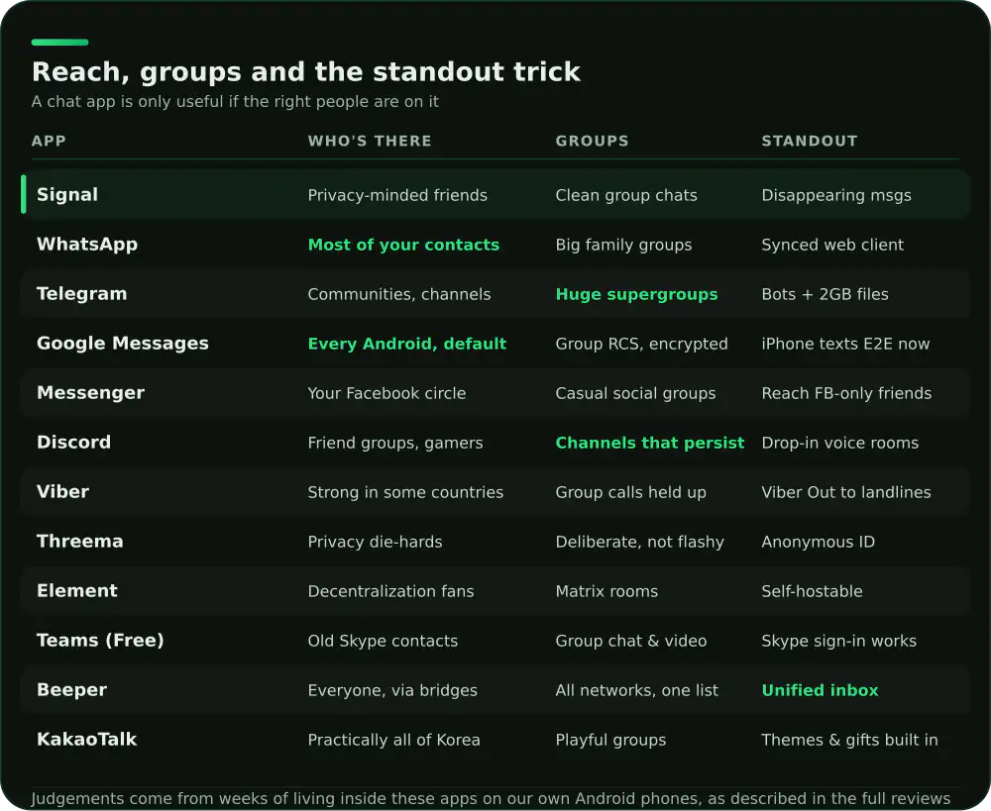Select 'Group RCS, encrypted' cell

[x=641, y=344]
